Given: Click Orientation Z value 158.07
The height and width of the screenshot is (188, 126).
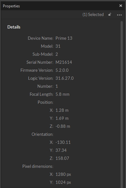Looking at the screenshot, I should click(x=62, y=159).
